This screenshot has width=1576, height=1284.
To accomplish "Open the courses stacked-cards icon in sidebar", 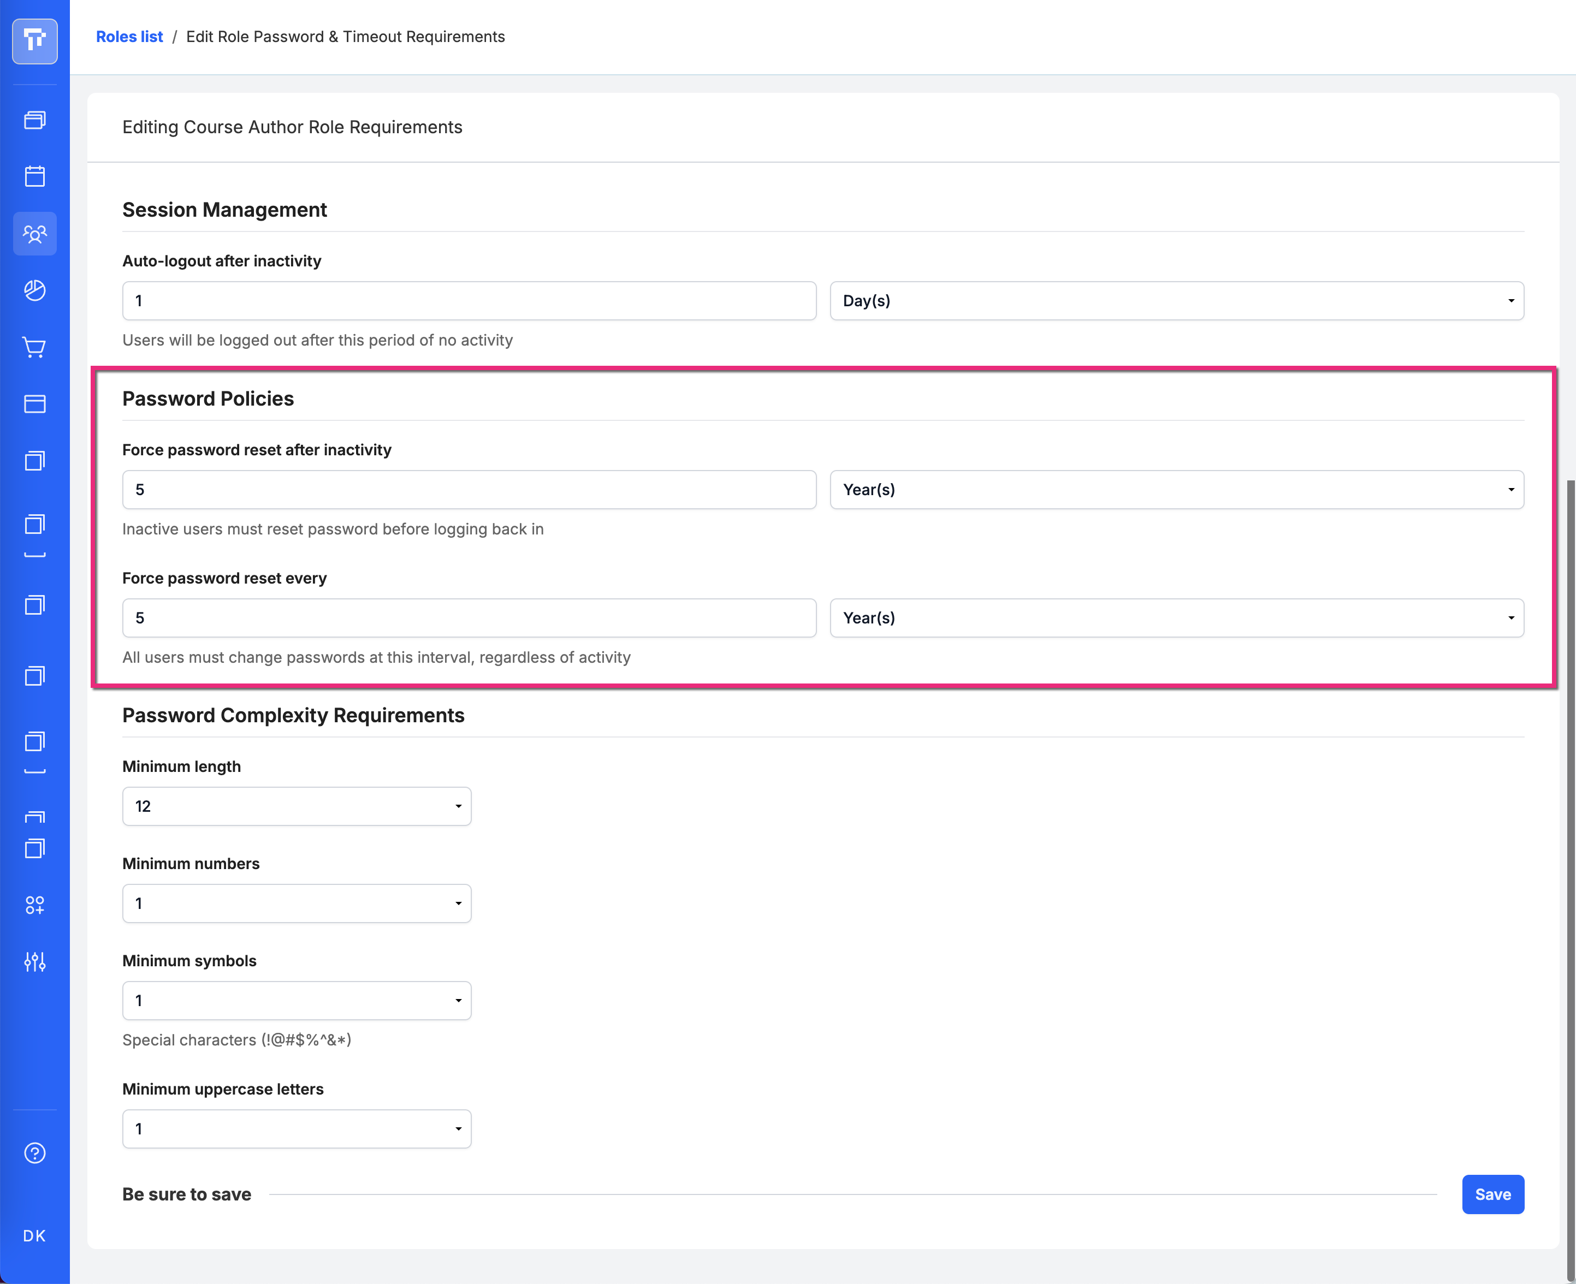I will [35, 120].
